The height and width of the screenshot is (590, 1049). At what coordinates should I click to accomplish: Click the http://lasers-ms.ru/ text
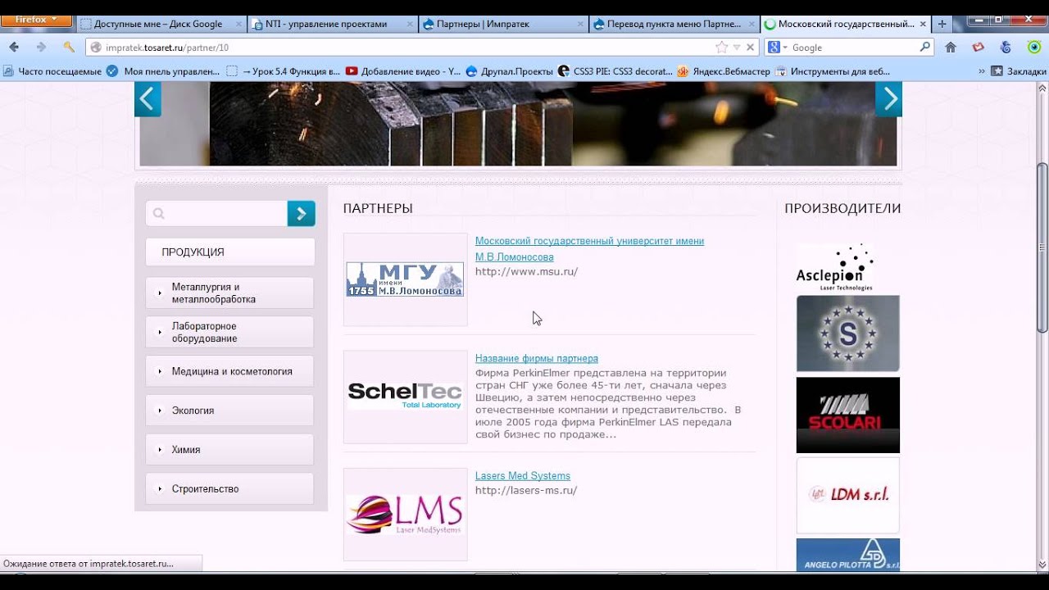coord(526,490)
